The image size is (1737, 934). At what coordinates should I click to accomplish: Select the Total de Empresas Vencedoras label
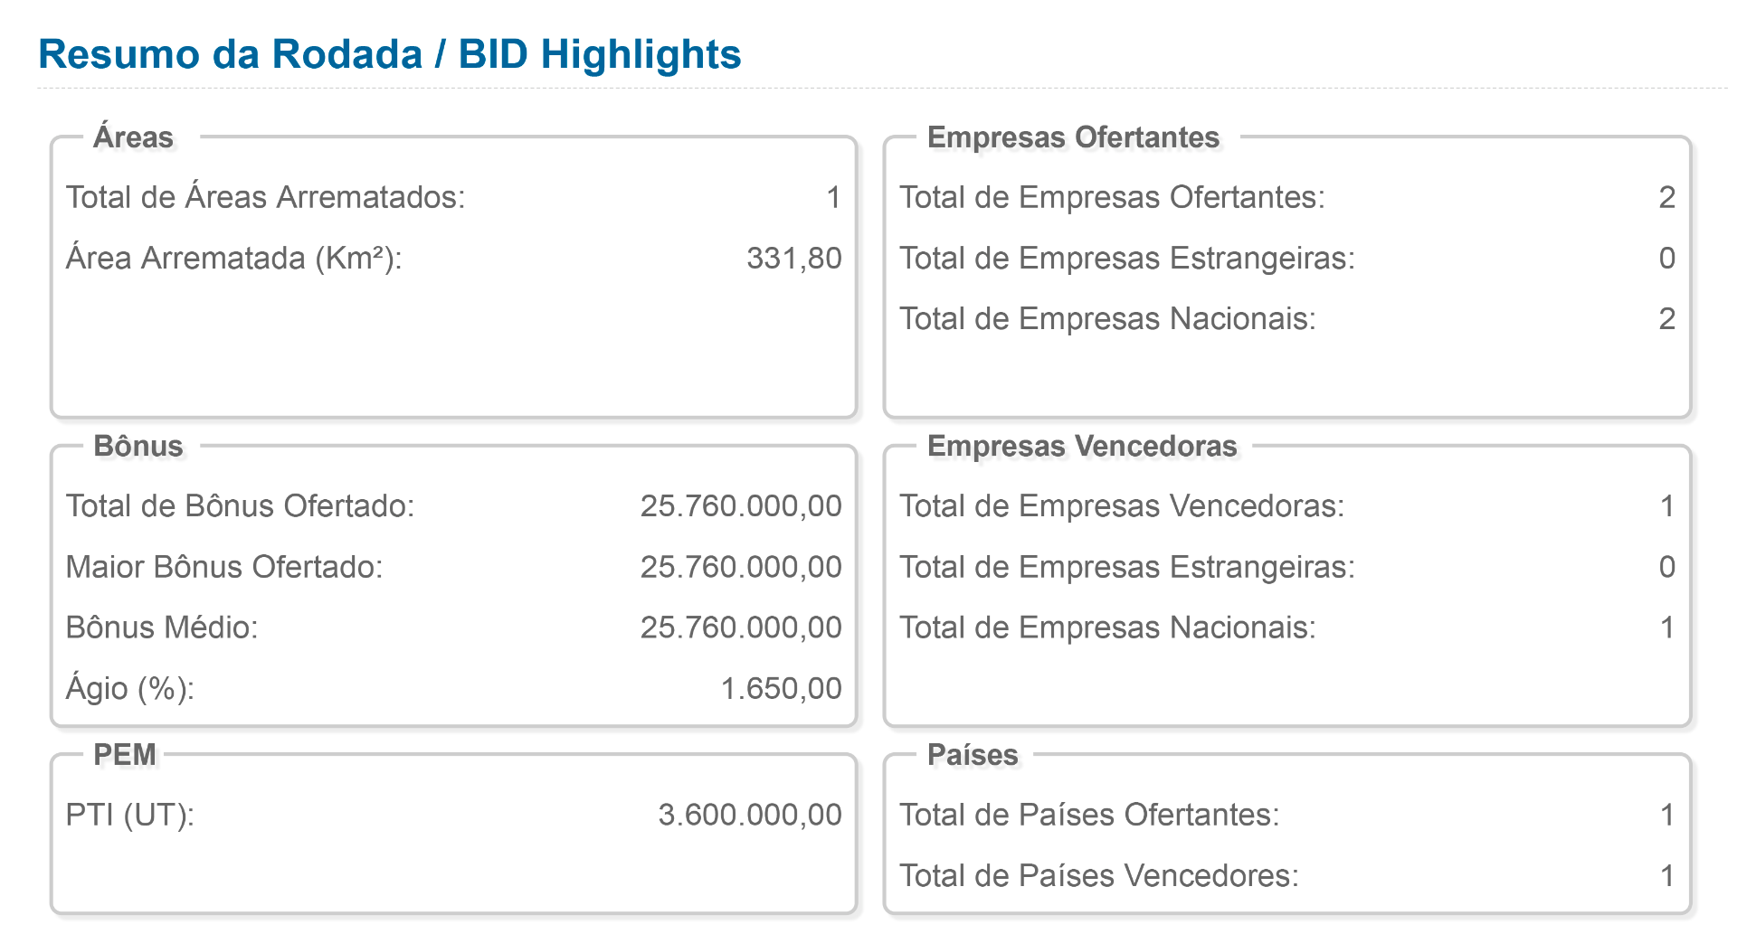(1122, 506)
